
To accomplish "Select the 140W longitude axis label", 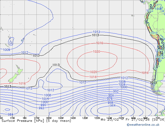I will click(x=73, y=118).
